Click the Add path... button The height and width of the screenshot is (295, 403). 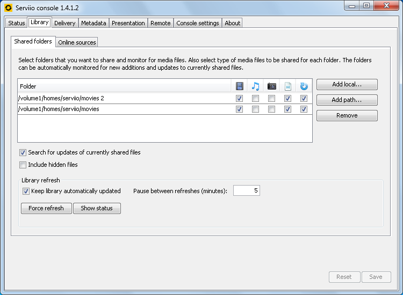[347, 100]
